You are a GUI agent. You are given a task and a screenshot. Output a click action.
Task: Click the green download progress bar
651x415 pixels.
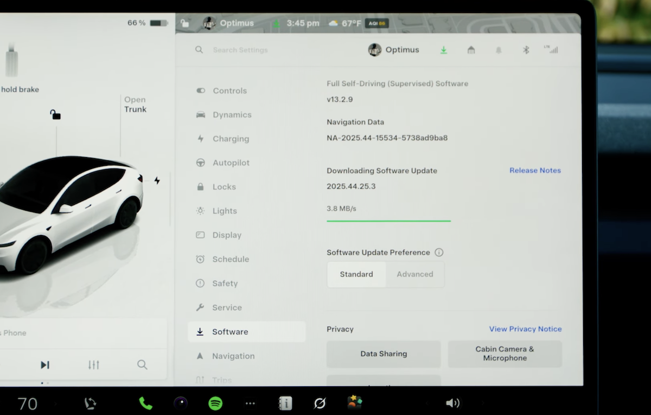(x=388, y=221)
